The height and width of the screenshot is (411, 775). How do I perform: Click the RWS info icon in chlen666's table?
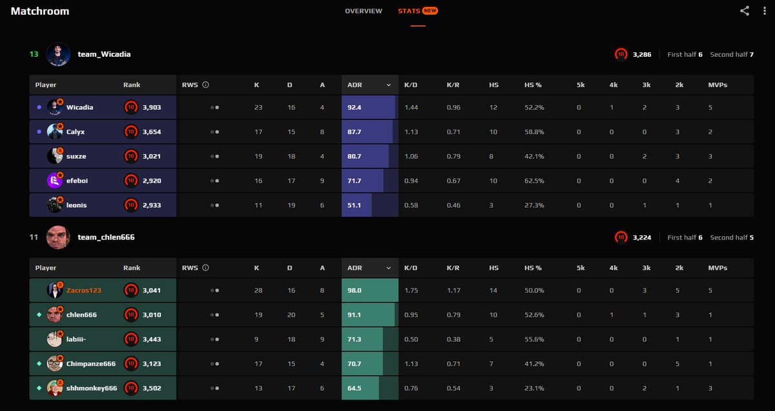click(205, 267)
